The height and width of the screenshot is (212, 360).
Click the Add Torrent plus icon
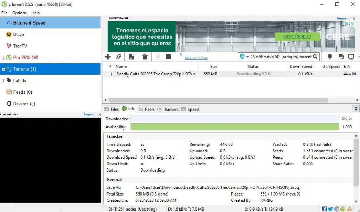click(108, 57)
